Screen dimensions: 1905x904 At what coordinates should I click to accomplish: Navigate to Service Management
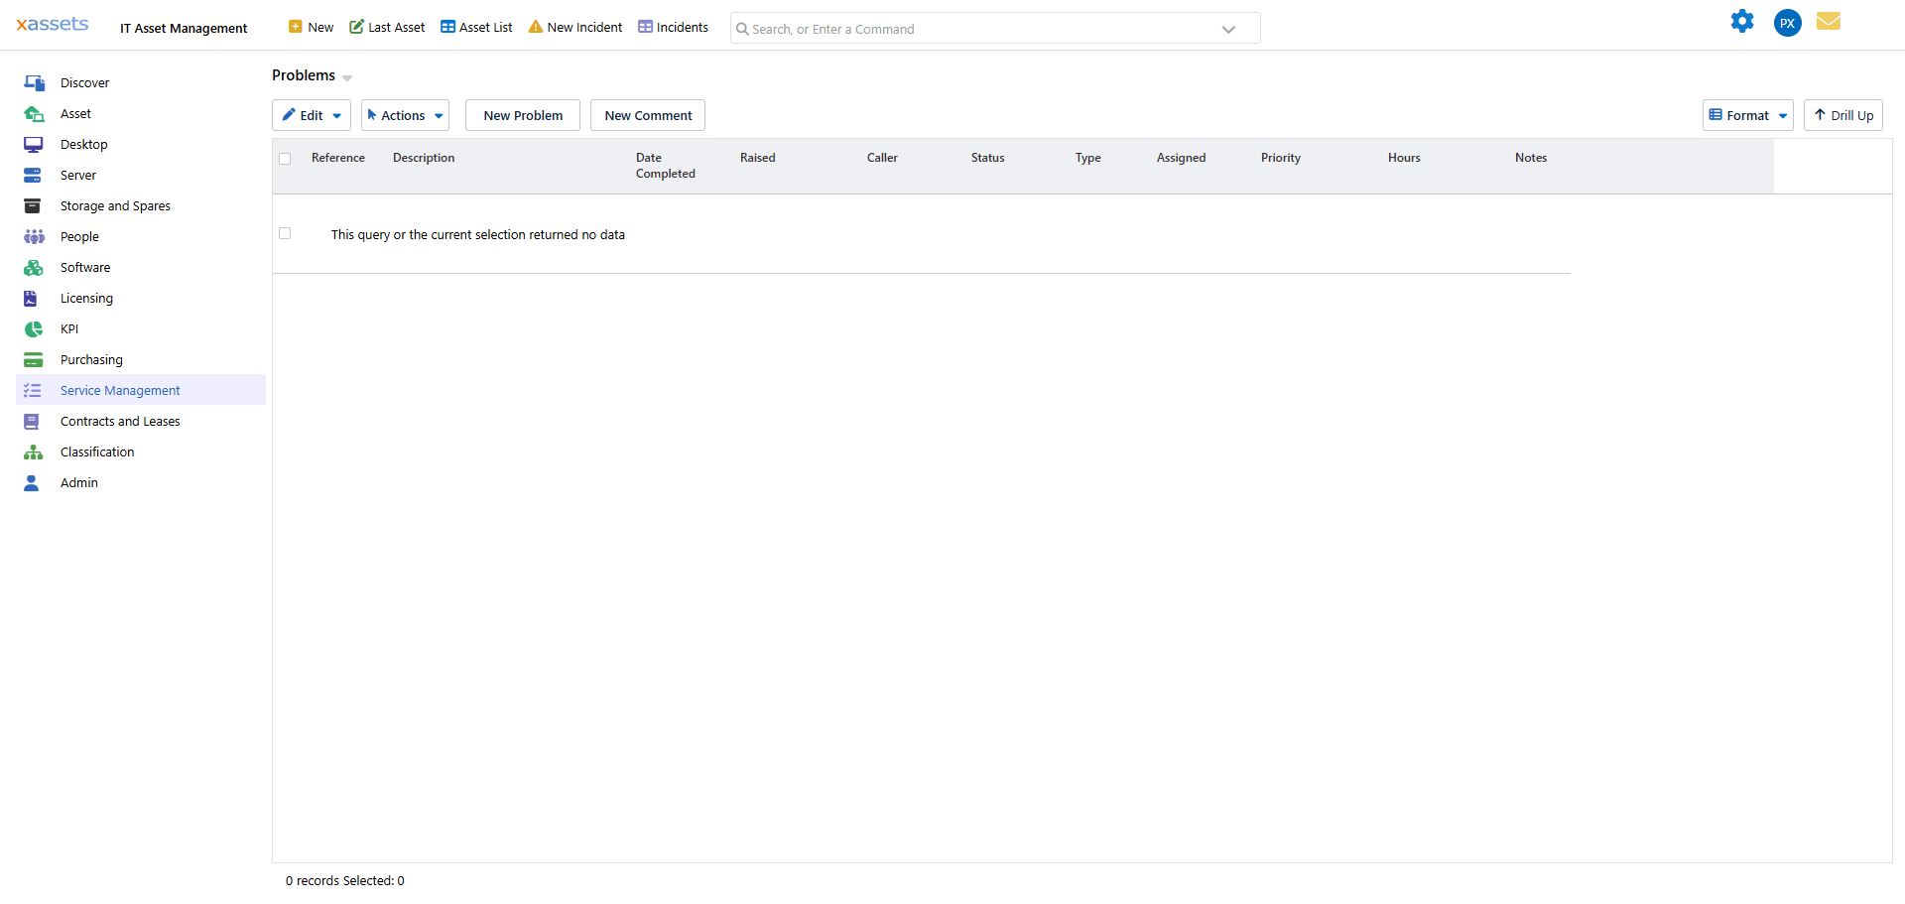tap(120, 390)
